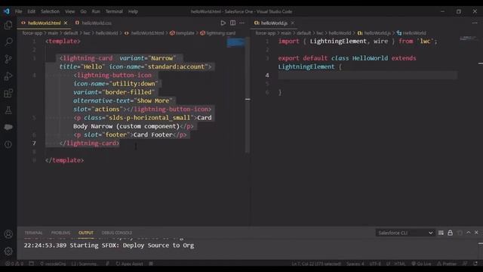Click 'force-app' in the left breadcrumb
The height and width of the screenshot is (272, 483).
[32, 33]
